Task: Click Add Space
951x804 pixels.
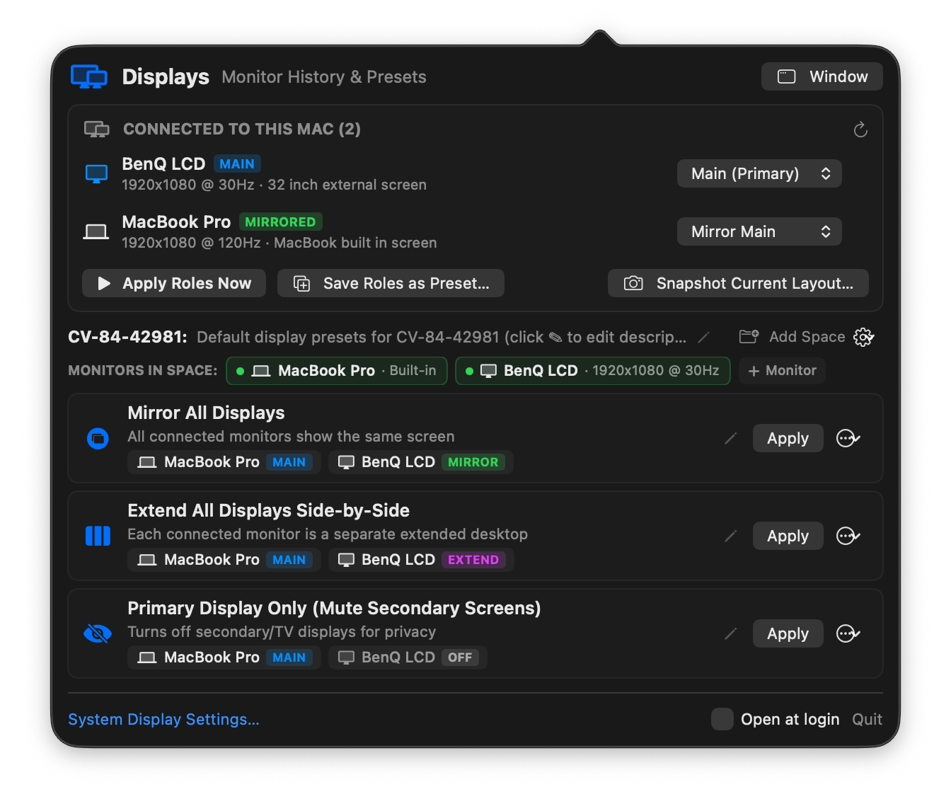Action: tap(792, 337)
